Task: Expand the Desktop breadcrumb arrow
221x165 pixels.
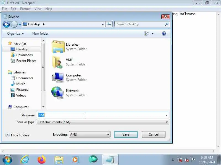Action: tap(44, 24)
